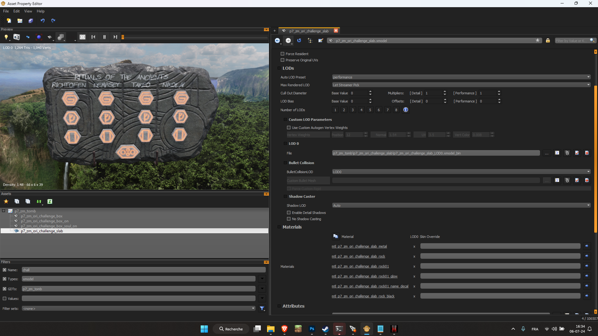Open the View menu
This screenshot has width=598, height=336.
coord(28,11)
